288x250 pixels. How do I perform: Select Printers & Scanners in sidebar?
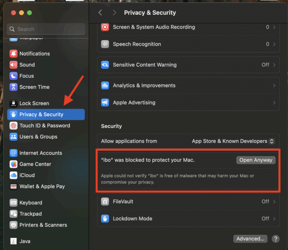pyautogui.click(x=46, y=225)
